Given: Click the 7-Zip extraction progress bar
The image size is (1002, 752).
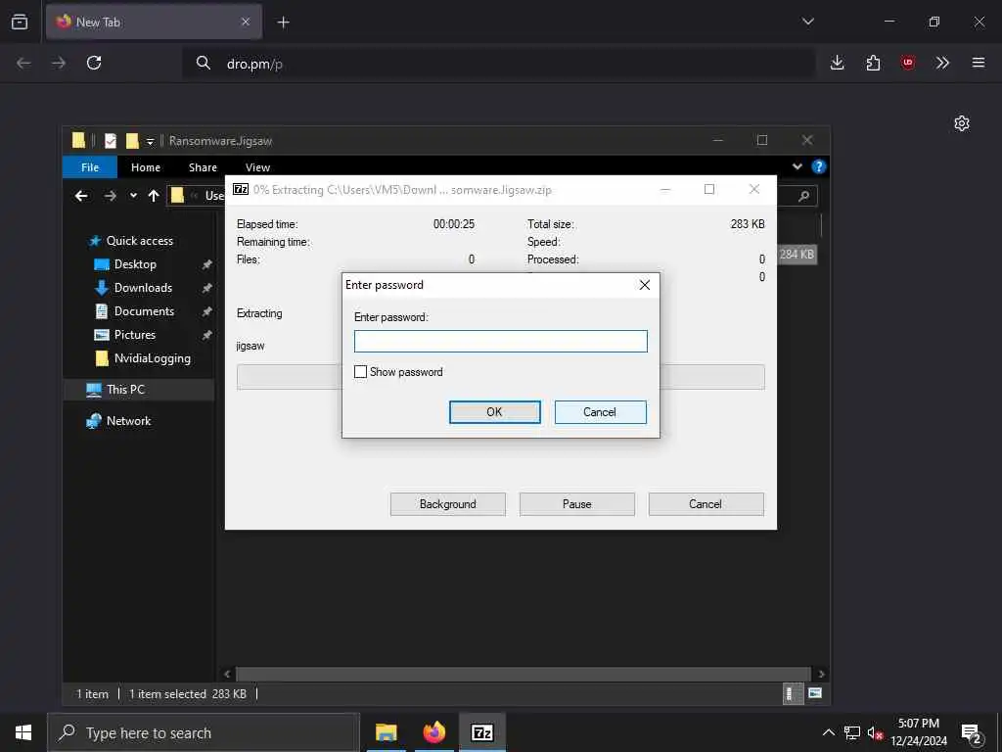Looking at the screenshot, I should click(500, 377).
